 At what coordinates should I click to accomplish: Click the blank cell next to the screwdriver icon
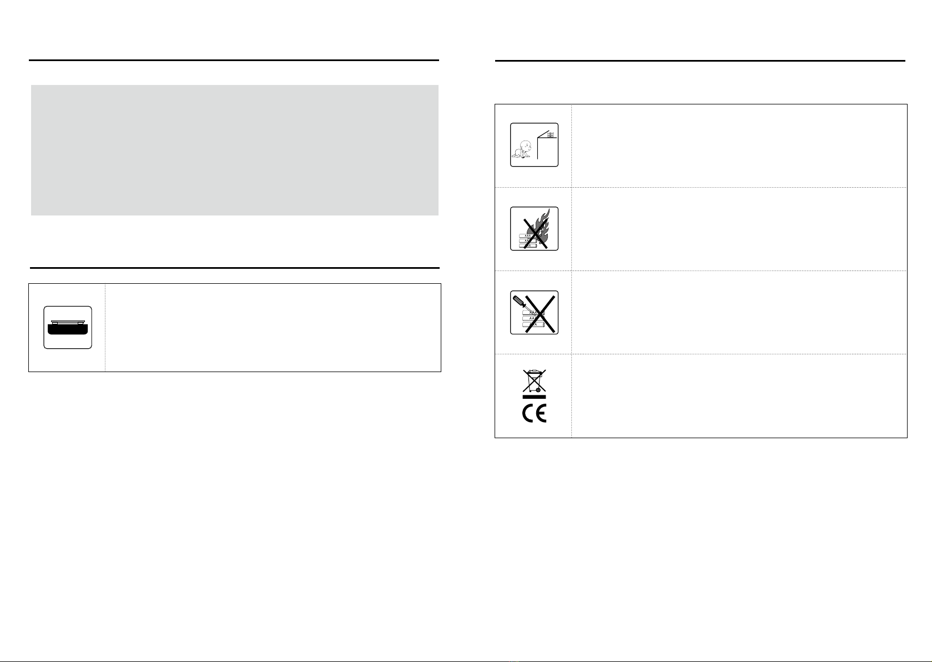click(x=739, y=312)
